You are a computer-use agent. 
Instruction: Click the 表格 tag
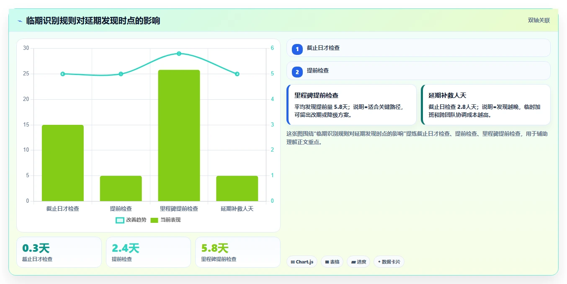(x=332, y=262)
